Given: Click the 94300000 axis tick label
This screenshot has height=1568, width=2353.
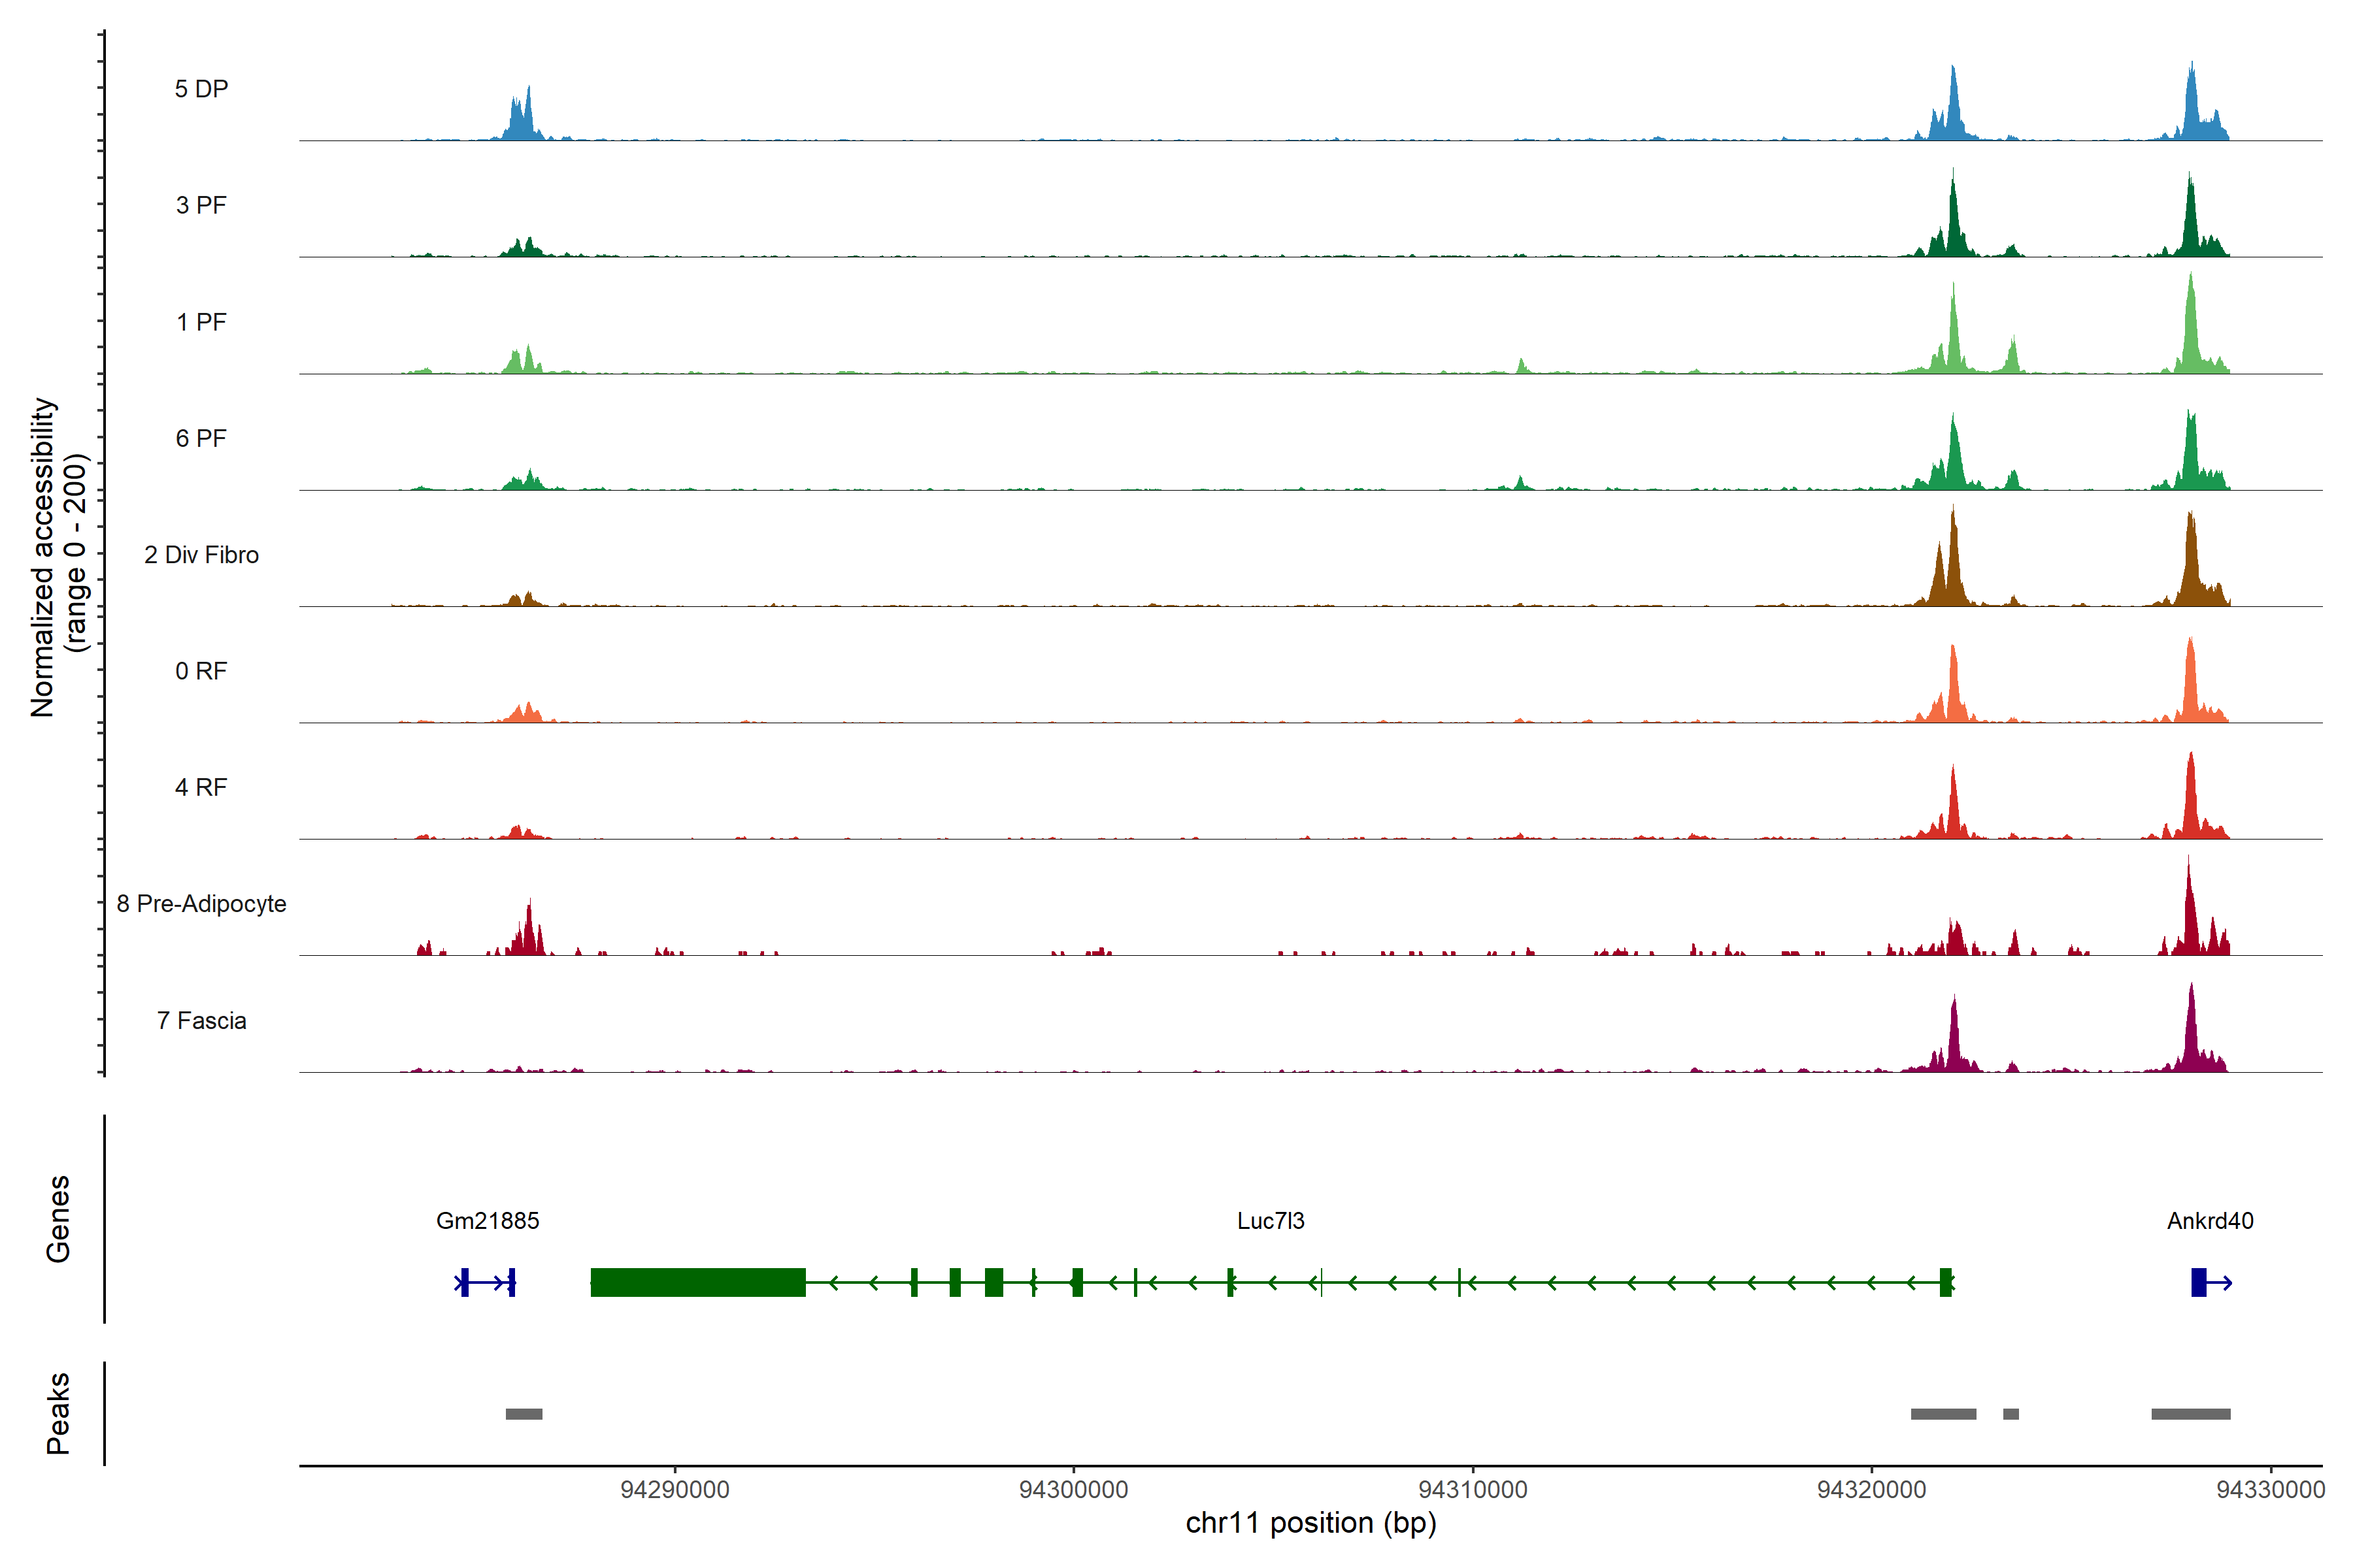Looking at the screenshot, I should pos(1073,1489).
